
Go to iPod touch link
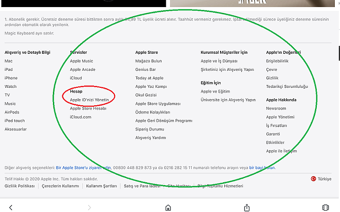15,120
